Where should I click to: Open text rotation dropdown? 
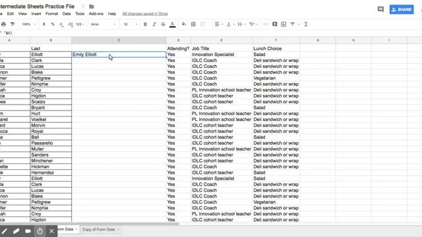[x=253, y=24]
